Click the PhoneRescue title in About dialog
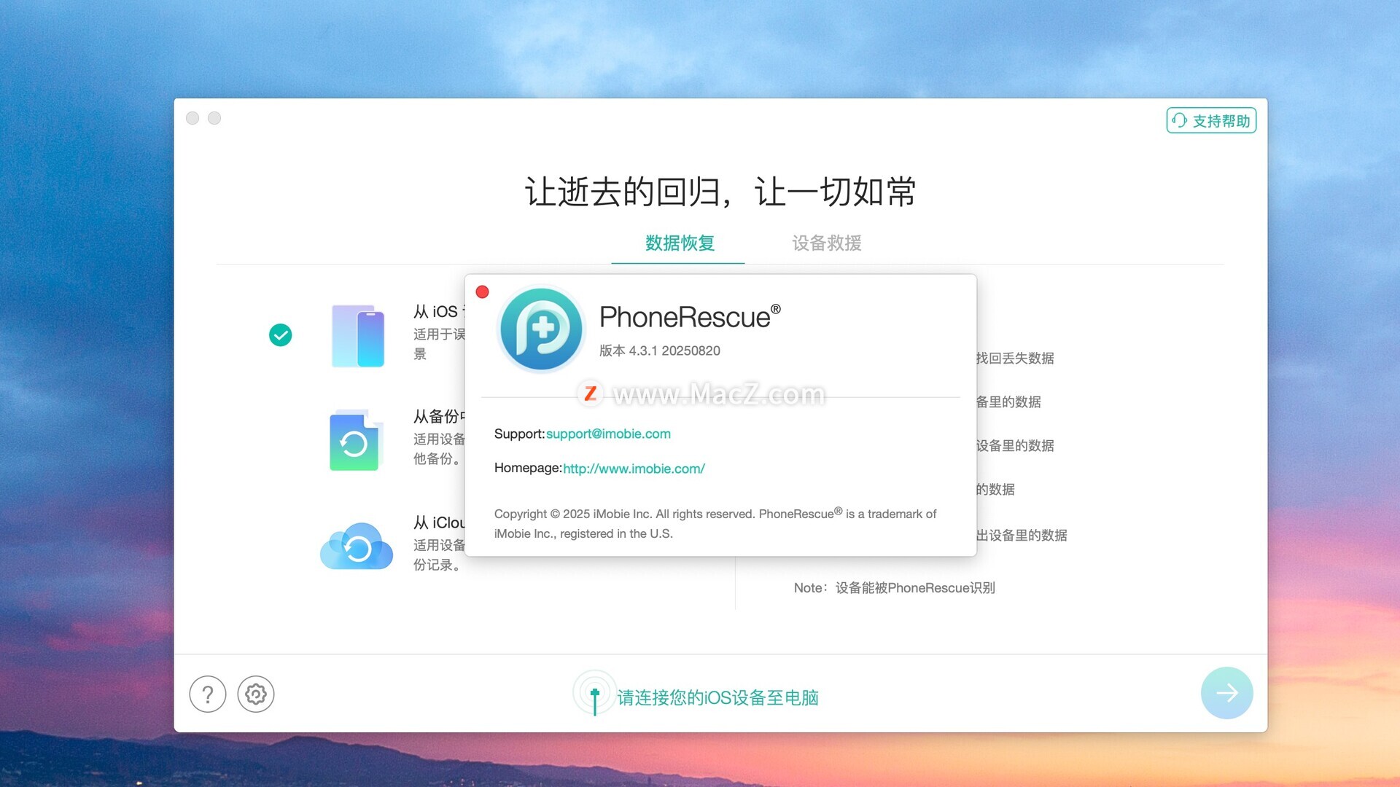Viewport: 1400px width, 787px height. pyautogui.click(x=690, y=317)
